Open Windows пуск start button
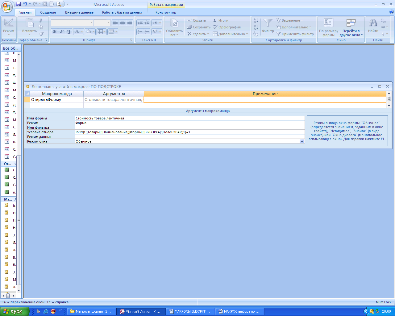This screenshot has height=316, width=395. pos(14,311)
